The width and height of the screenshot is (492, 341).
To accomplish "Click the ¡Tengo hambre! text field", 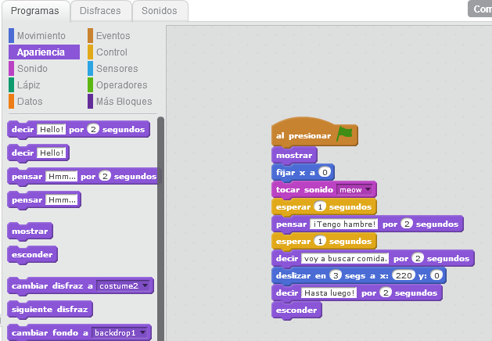I will click(x=344, y=224).
